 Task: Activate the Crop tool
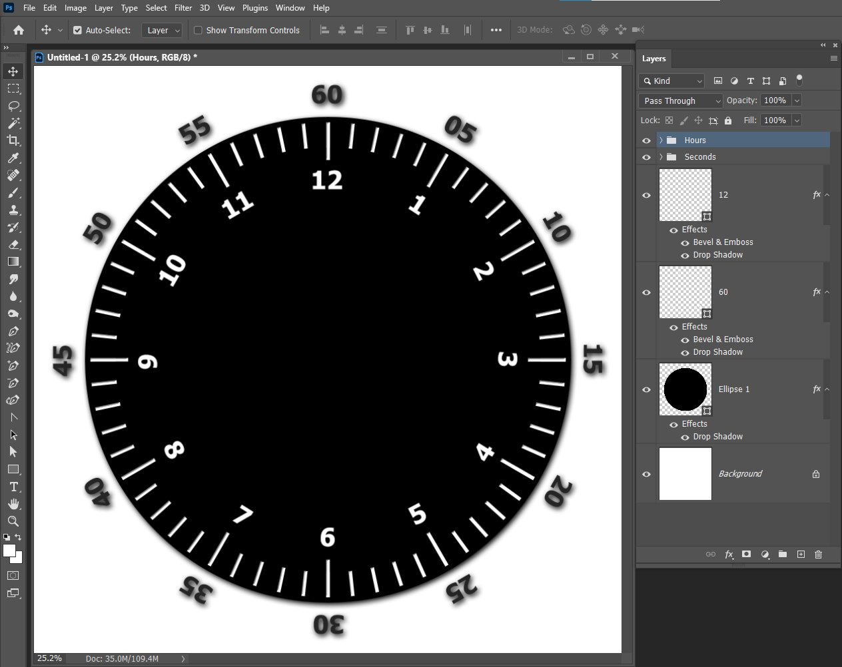click(13, 140)
